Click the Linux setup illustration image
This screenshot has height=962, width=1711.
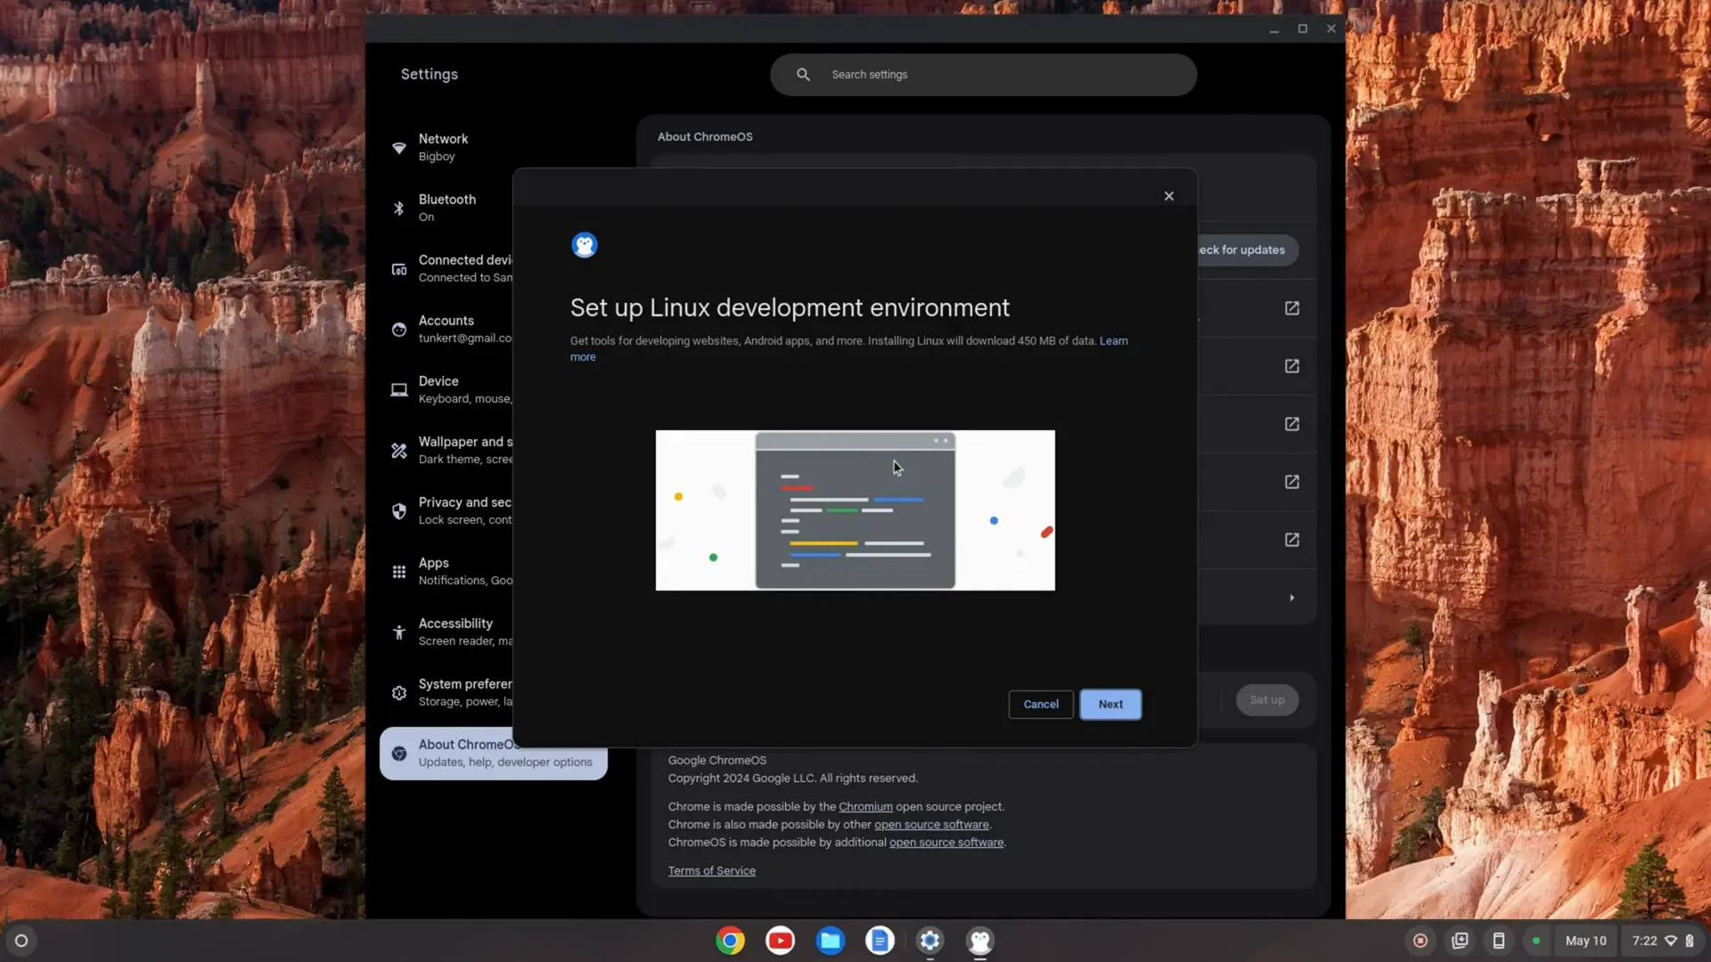click(x=855, y=510)
